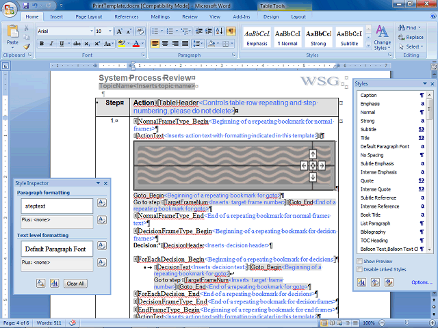Open Select dropdown in Editing group
Image resolution: width=438 pixels, height=328 pixels.
412,46
